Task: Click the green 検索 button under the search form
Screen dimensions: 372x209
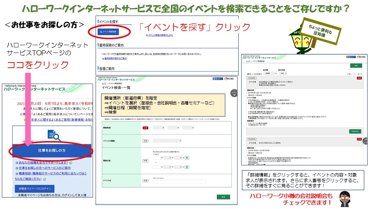Action: [x=223, y=197]
